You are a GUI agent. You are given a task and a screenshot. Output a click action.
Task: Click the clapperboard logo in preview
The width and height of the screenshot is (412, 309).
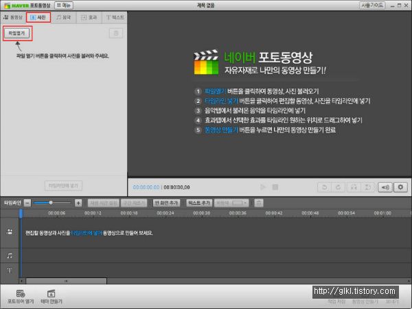tap(206, 62)
